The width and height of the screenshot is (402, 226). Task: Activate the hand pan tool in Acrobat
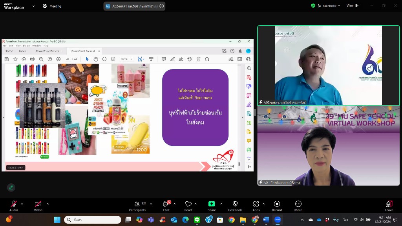coord(96,59)
